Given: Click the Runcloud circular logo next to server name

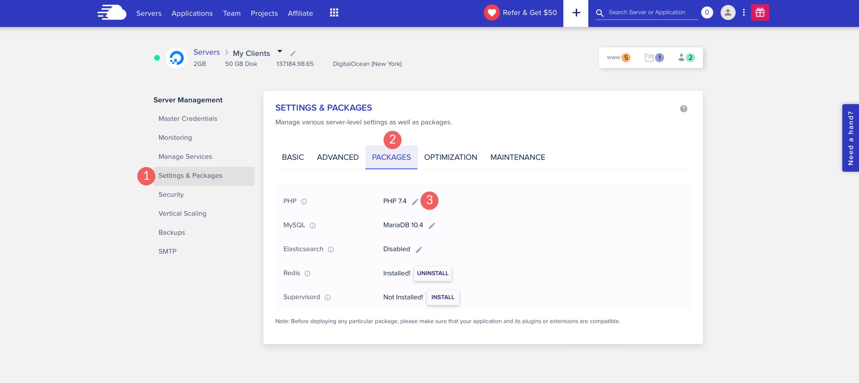Looking at the screenshot, I should point(176,58).
